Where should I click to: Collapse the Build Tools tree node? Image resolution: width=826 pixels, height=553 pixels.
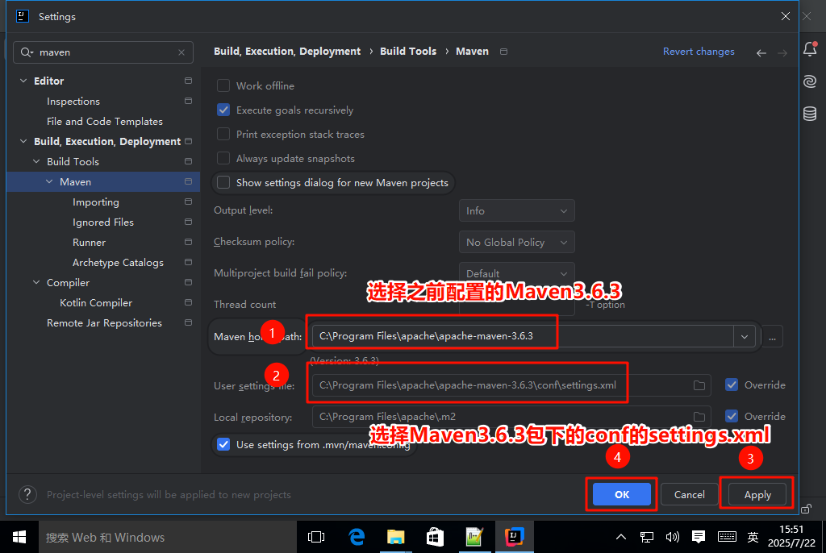pos(36,161)
